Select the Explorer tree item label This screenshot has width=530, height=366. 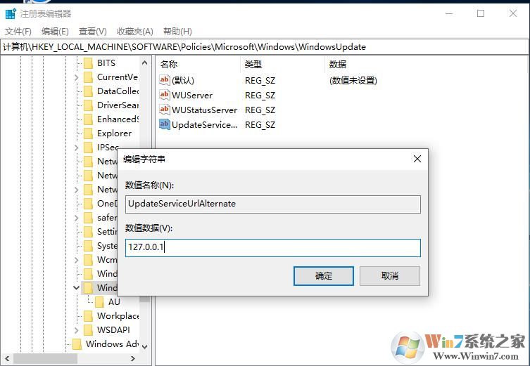(x=114, y=133)
